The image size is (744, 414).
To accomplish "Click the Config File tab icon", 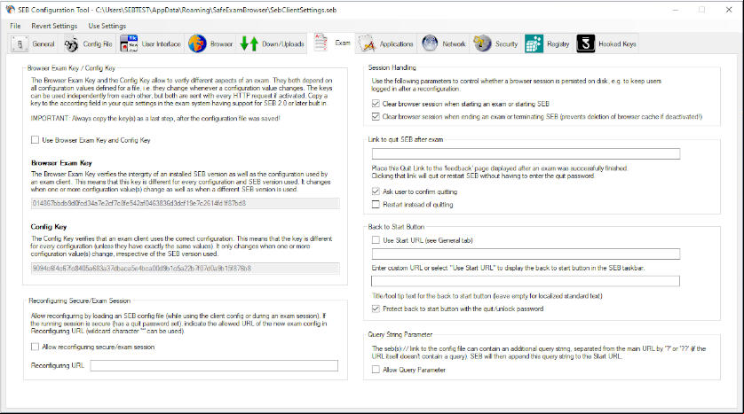I will 71,44.
